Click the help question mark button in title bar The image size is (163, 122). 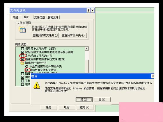(x=88, y=10)
